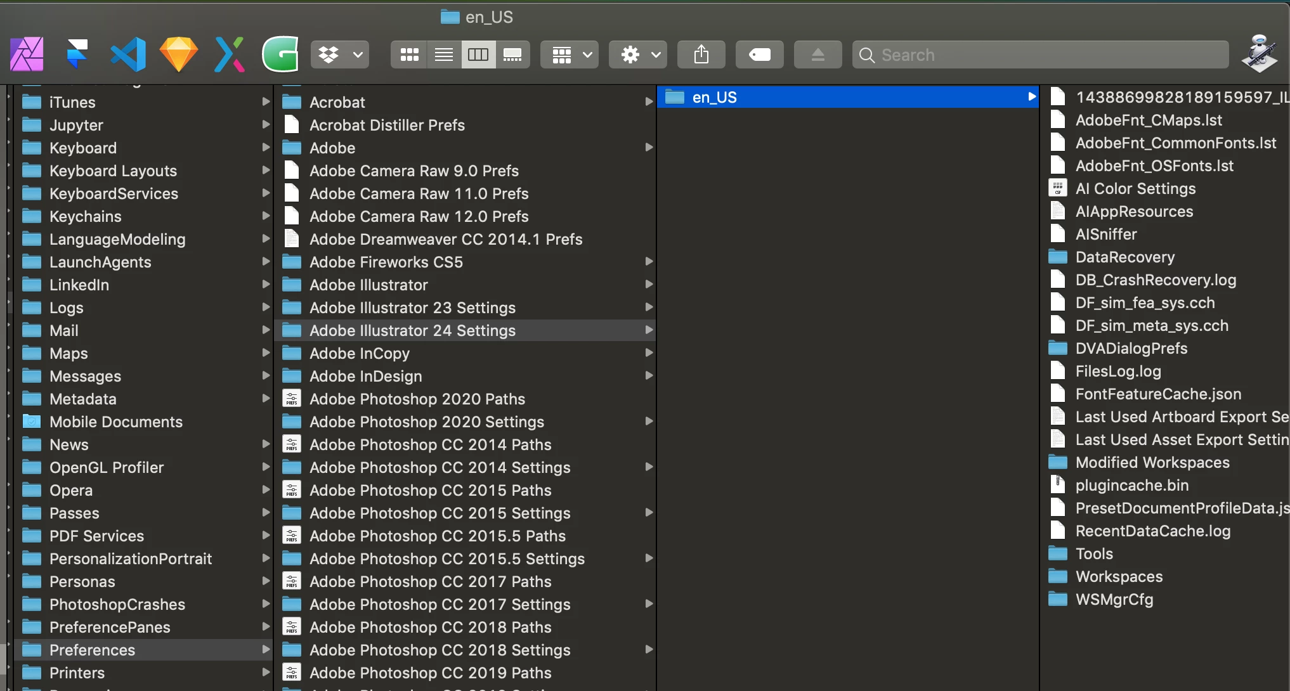1290x691 pixels.
Task: Expand Adobe Illustrator 23 Settings folder arrow
Action: pyautogui.click(x=649, y=307)
